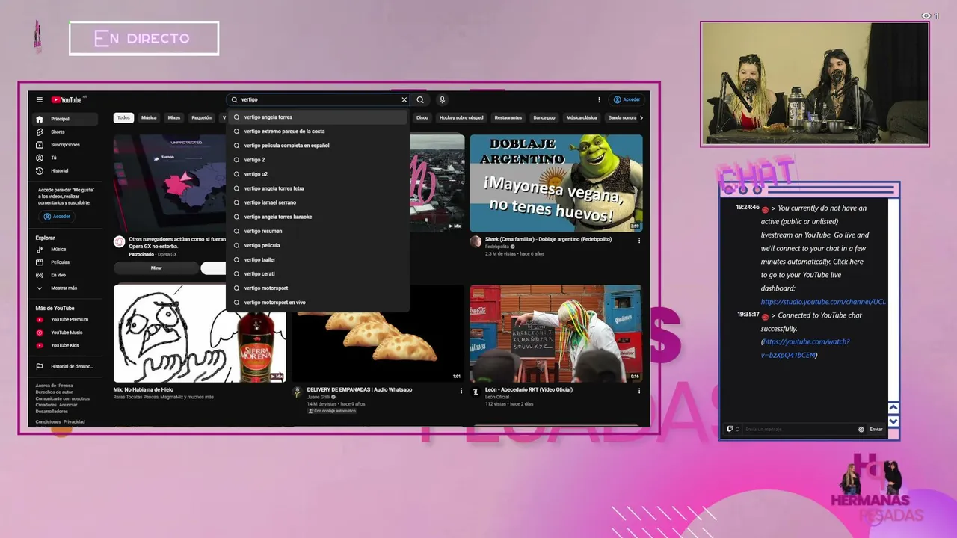Open Historial de denuncias in the sidebar

tap(66, 366)
